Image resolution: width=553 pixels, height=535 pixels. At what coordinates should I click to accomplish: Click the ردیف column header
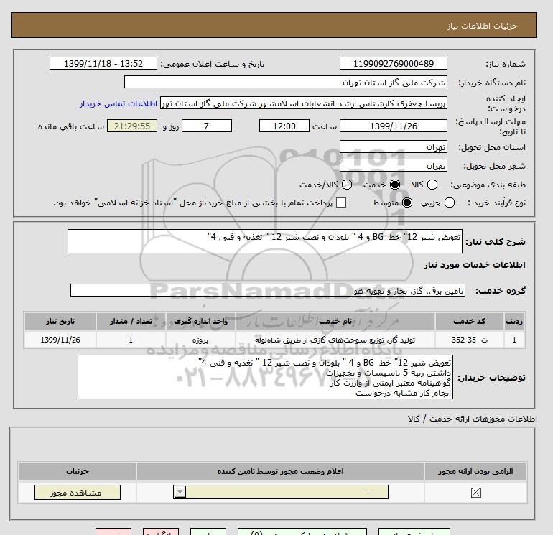[514, 321]
